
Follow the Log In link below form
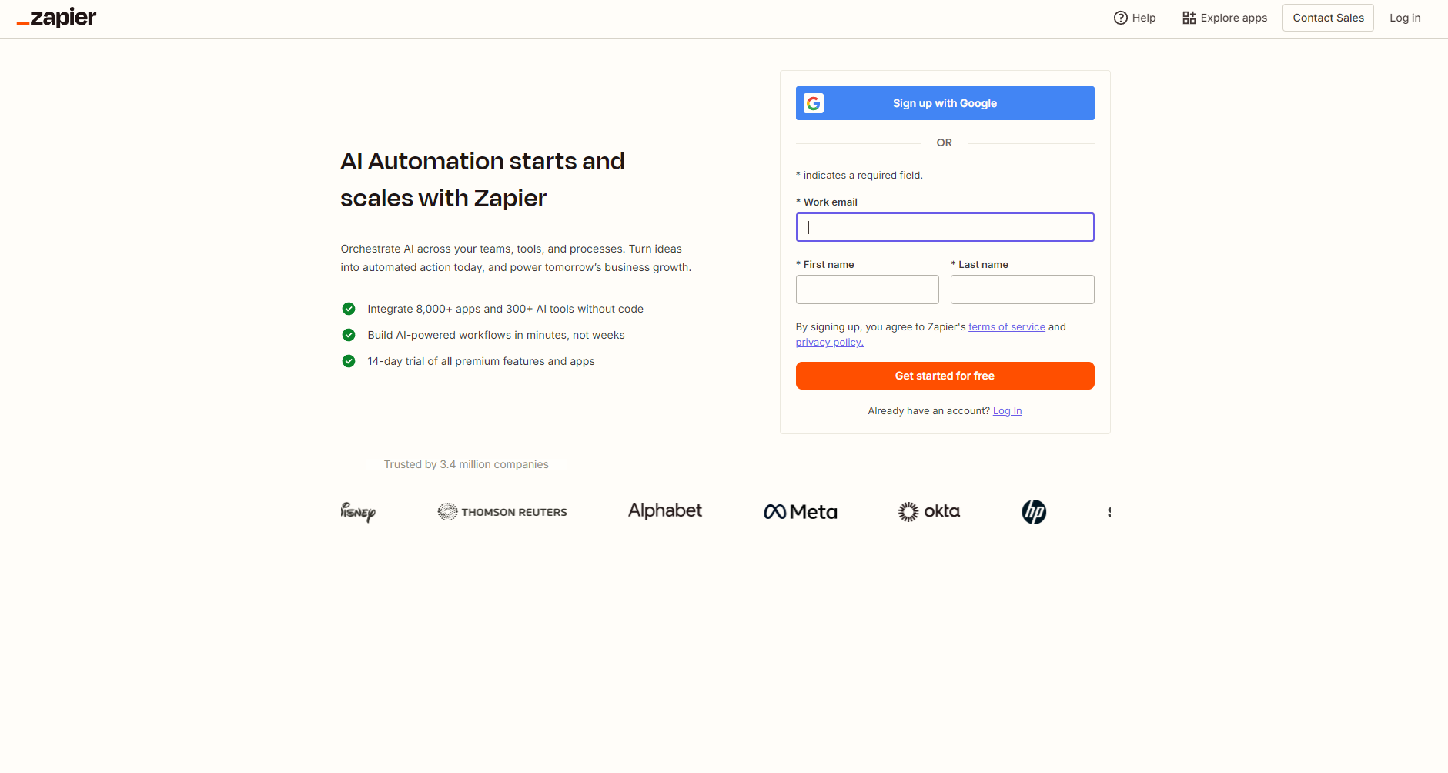click(x=1007, y=411)
